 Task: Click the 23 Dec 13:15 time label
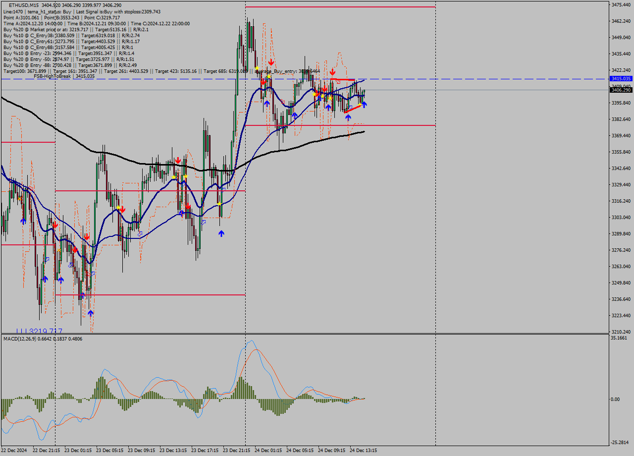(x=173, y=451)
